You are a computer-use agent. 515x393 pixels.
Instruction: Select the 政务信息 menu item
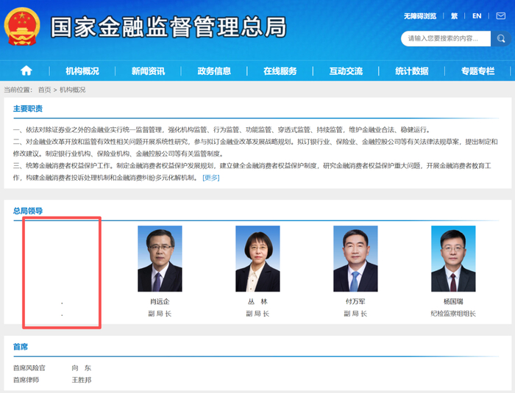click(214, 71)
